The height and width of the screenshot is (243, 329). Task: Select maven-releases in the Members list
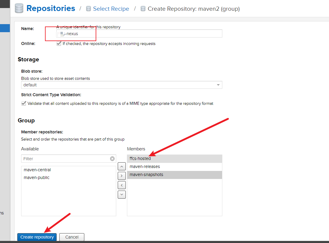(x=145, y=166)
